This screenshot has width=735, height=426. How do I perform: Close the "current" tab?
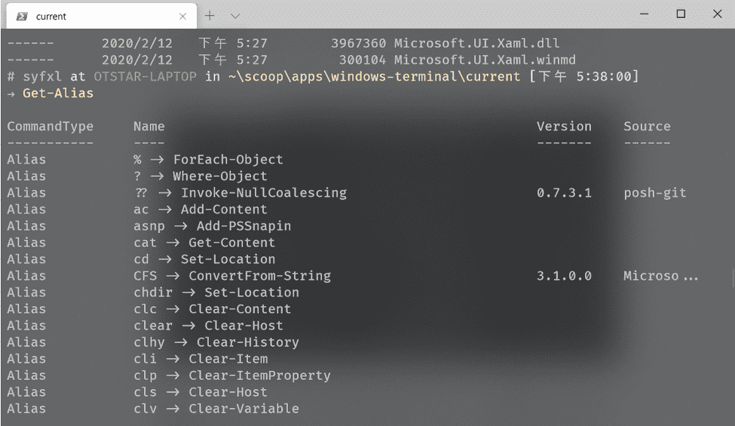(183, 16)
